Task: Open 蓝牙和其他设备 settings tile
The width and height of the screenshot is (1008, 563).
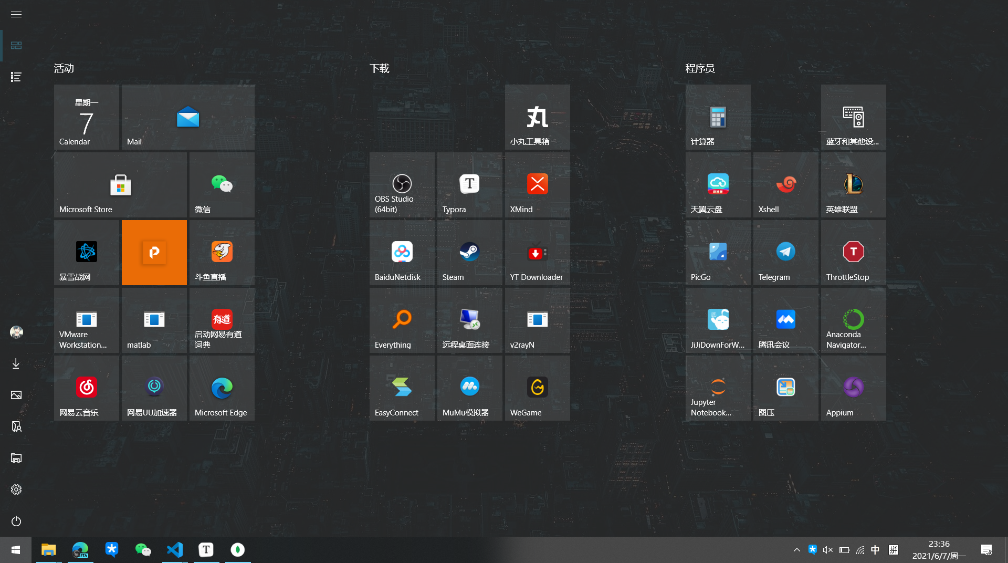Action: 854,117
